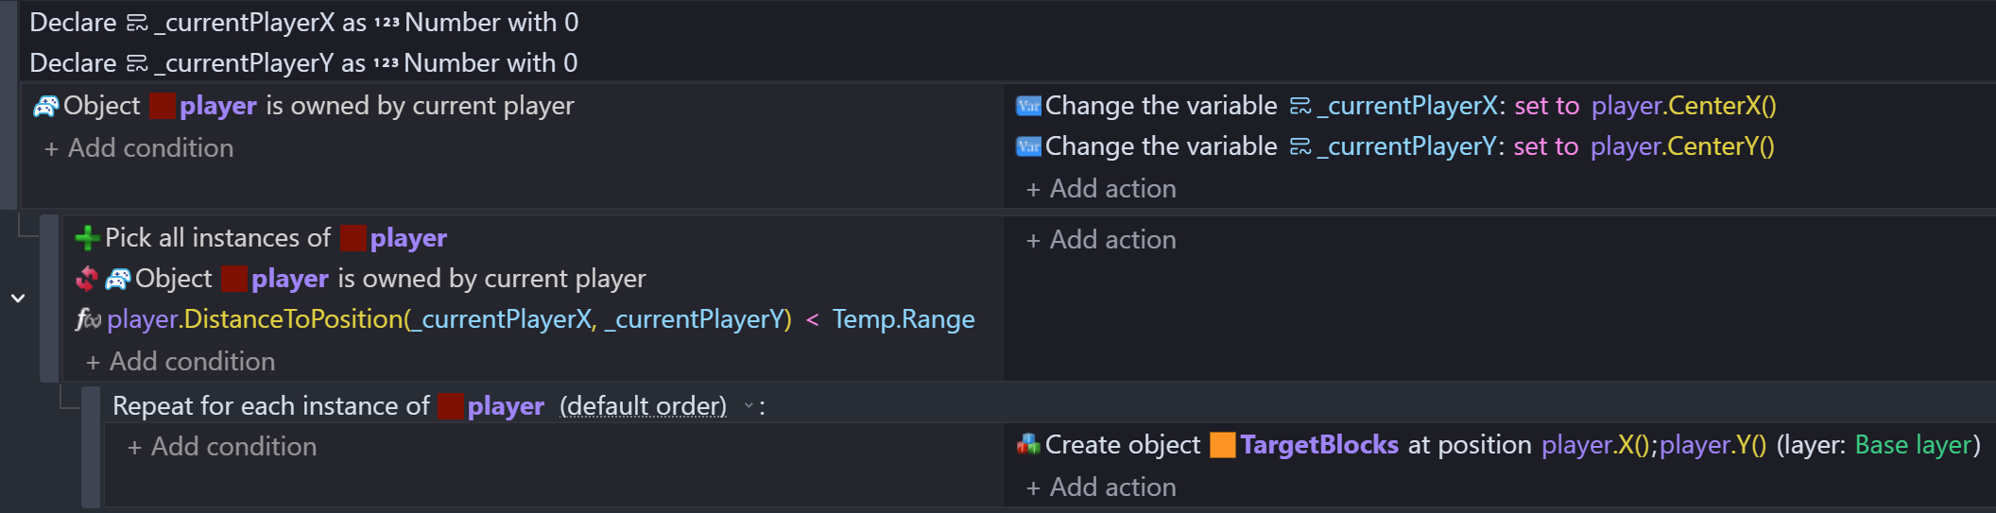Click the variable icon of the _currentPlayerY action
This screenshot has width=1996, height=513.
pyautogui.click(x=1028, y=146)
